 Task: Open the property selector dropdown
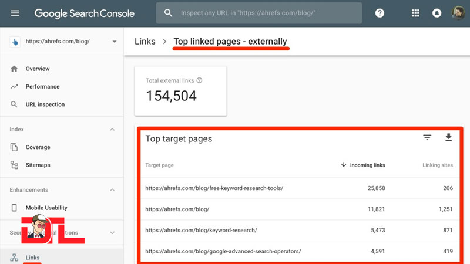[114, 42]
